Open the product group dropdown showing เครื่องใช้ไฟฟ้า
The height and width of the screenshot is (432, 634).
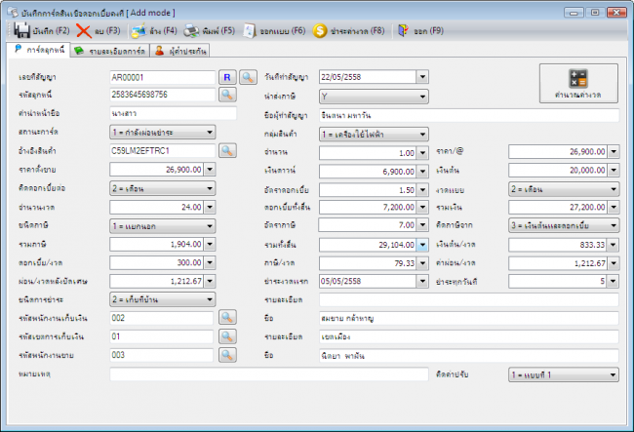421,133
